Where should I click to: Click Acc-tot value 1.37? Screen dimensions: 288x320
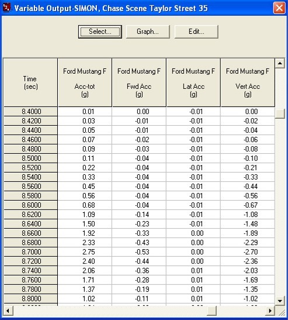pyautogui.click(x=85, y=290)
